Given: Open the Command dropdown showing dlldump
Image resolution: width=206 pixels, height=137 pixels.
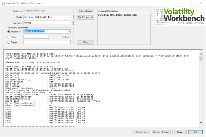Looking at the screenshot, I should tap(49, 23).
